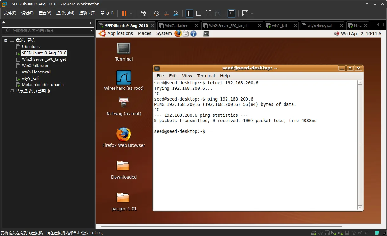Image resolution: width=387 pixels, height=236 pixels.
Task: Open the System menu in the GNOME panel
Action: pos(164,33)
